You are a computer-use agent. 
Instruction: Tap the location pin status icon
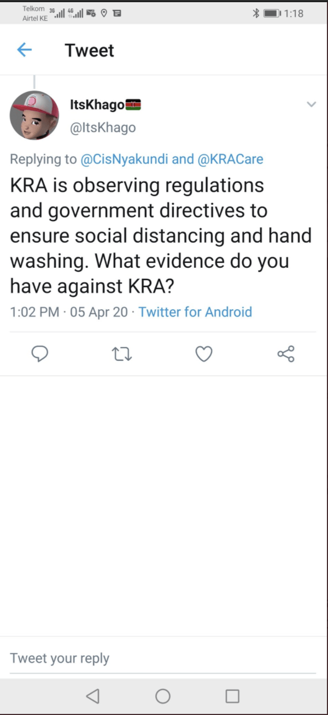coord(103,13)
